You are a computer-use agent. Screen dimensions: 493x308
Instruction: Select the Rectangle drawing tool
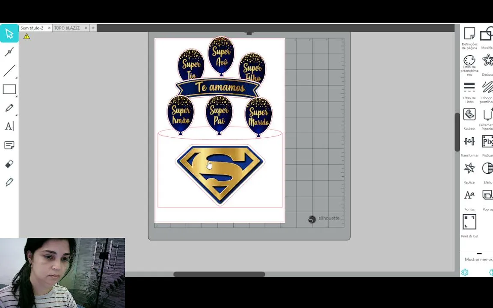click(9, 89)
